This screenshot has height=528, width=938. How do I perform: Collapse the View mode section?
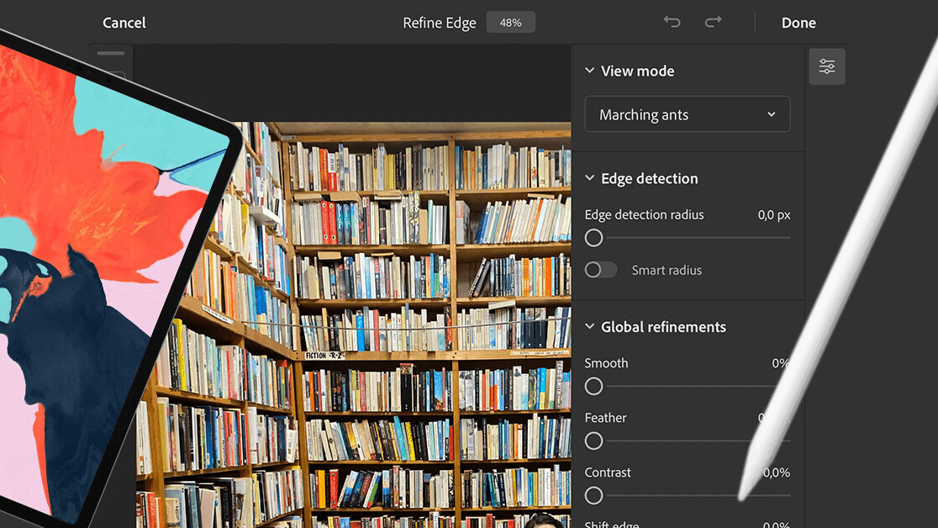coord(590,71)
